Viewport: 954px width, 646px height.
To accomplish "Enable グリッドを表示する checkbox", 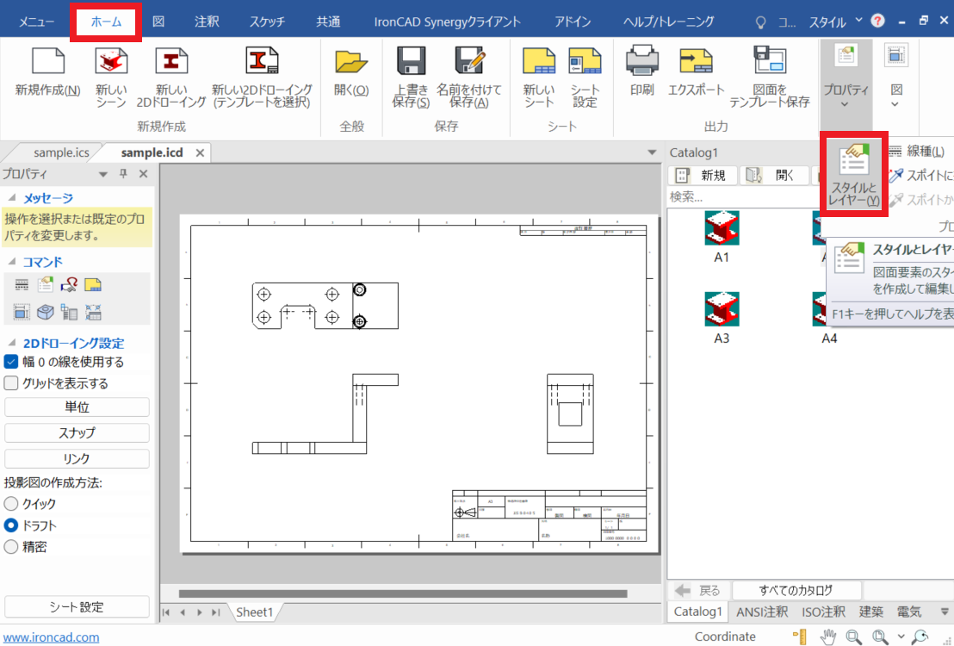I will (x=12, y=383).
